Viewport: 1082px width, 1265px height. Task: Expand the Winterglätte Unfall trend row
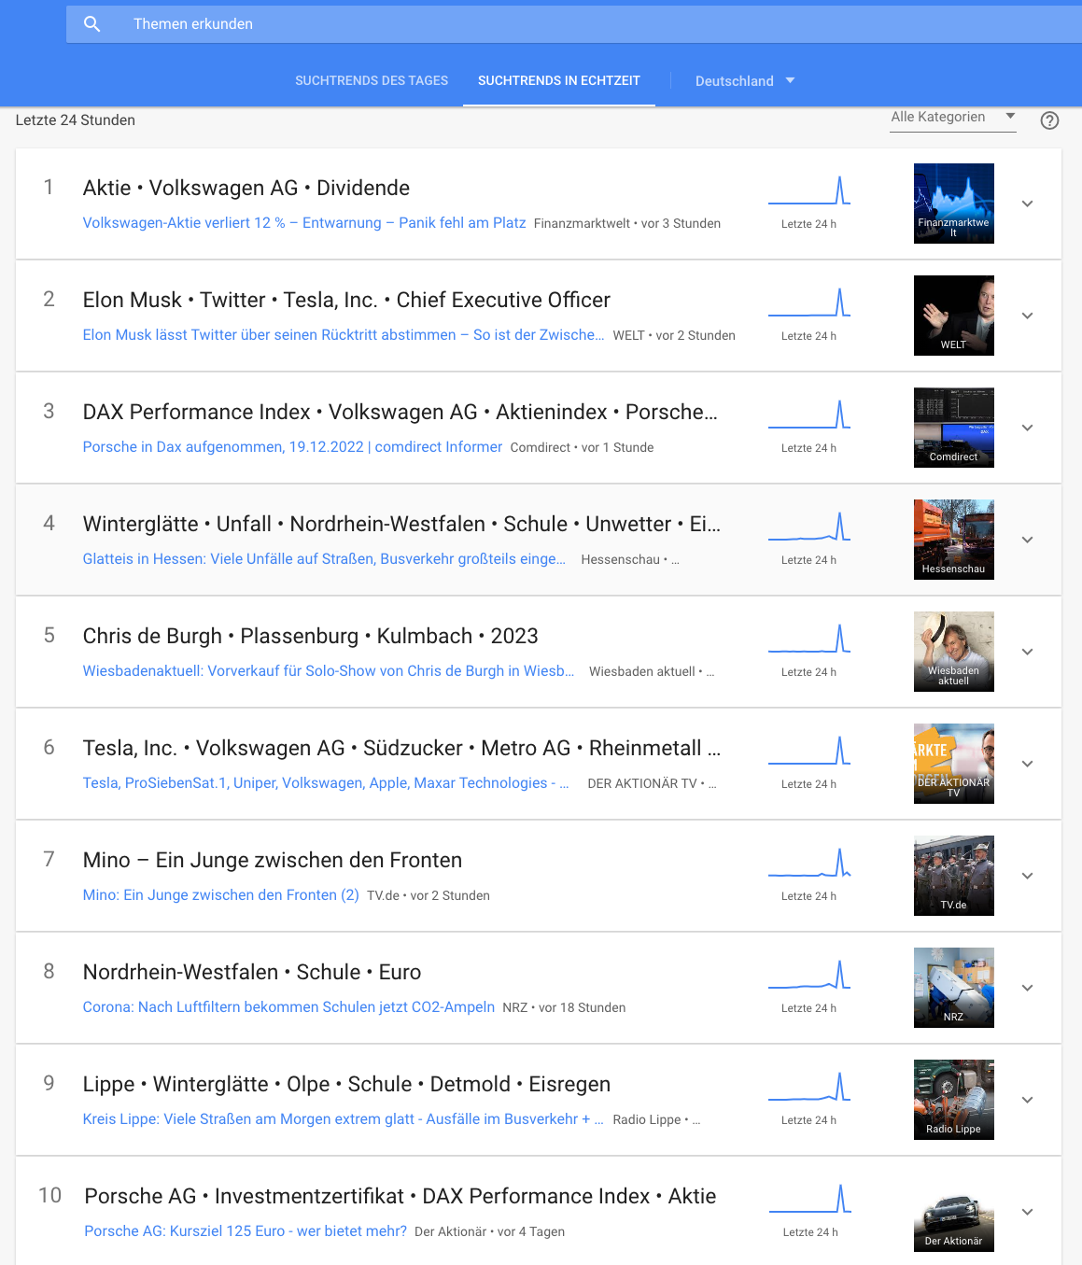pos(1027,540)
